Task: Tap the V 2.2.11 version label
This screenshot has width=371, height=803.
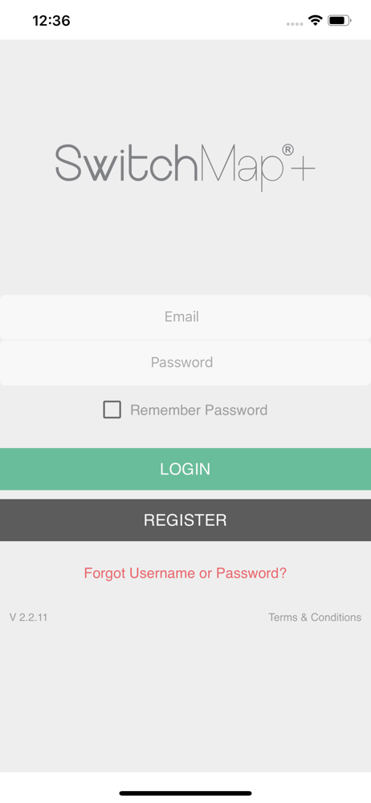Action: pos(28,617)
